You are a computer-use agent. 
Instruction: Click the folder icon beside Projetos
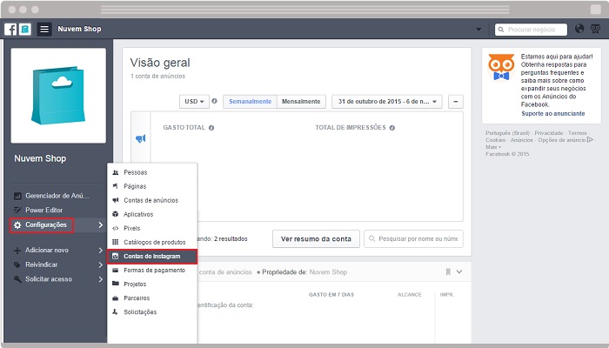pos(116,284)
